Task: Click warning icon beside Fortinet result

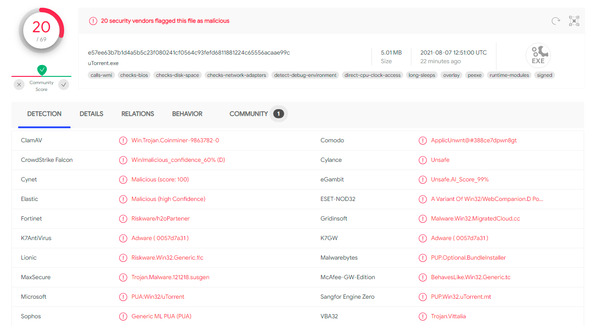Action: [x=123, y=219]
